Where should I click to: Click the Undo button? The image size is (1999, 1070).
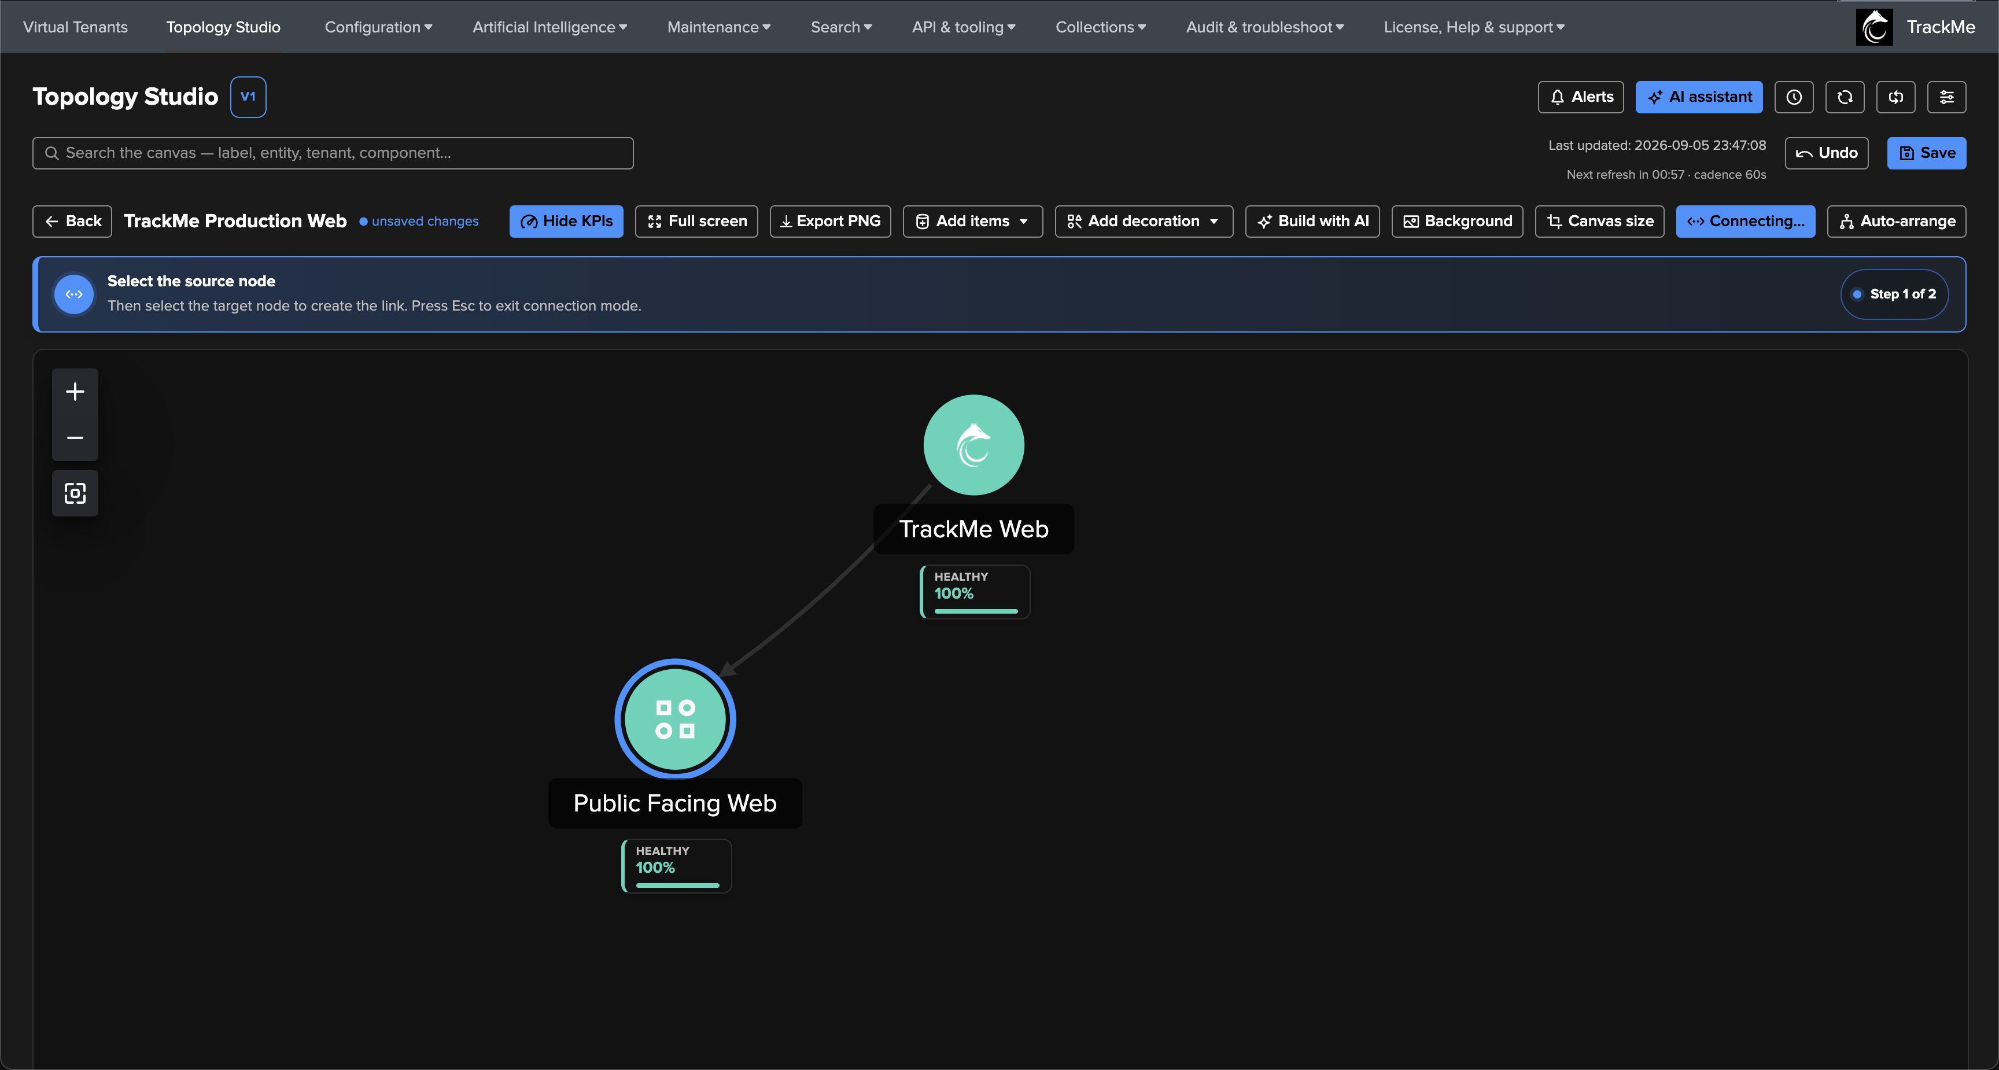click(x=1826, y=153)
